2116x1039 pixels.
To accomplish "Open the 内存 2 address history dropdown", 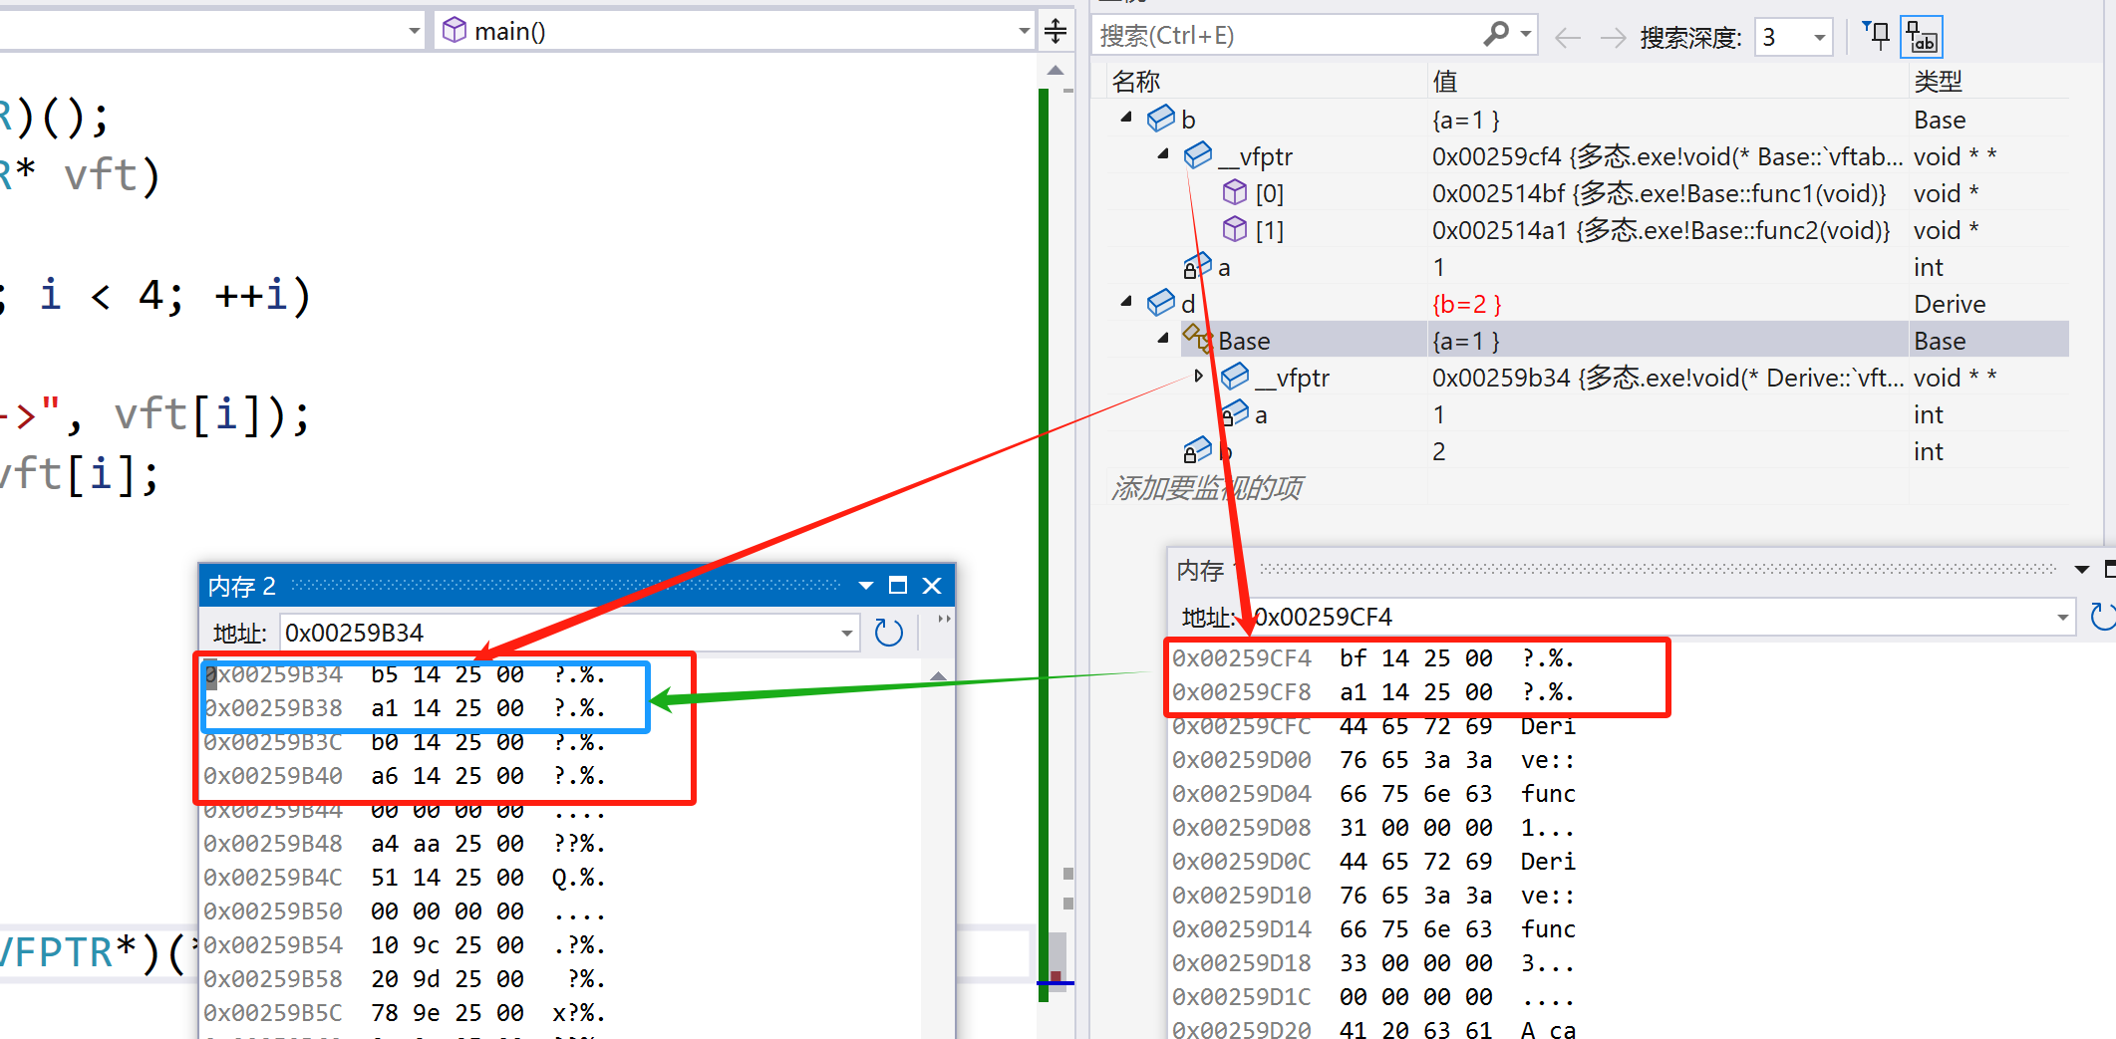I will 846,633.
